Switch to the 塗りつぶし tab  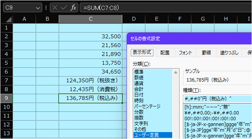[x=229, y=52]
